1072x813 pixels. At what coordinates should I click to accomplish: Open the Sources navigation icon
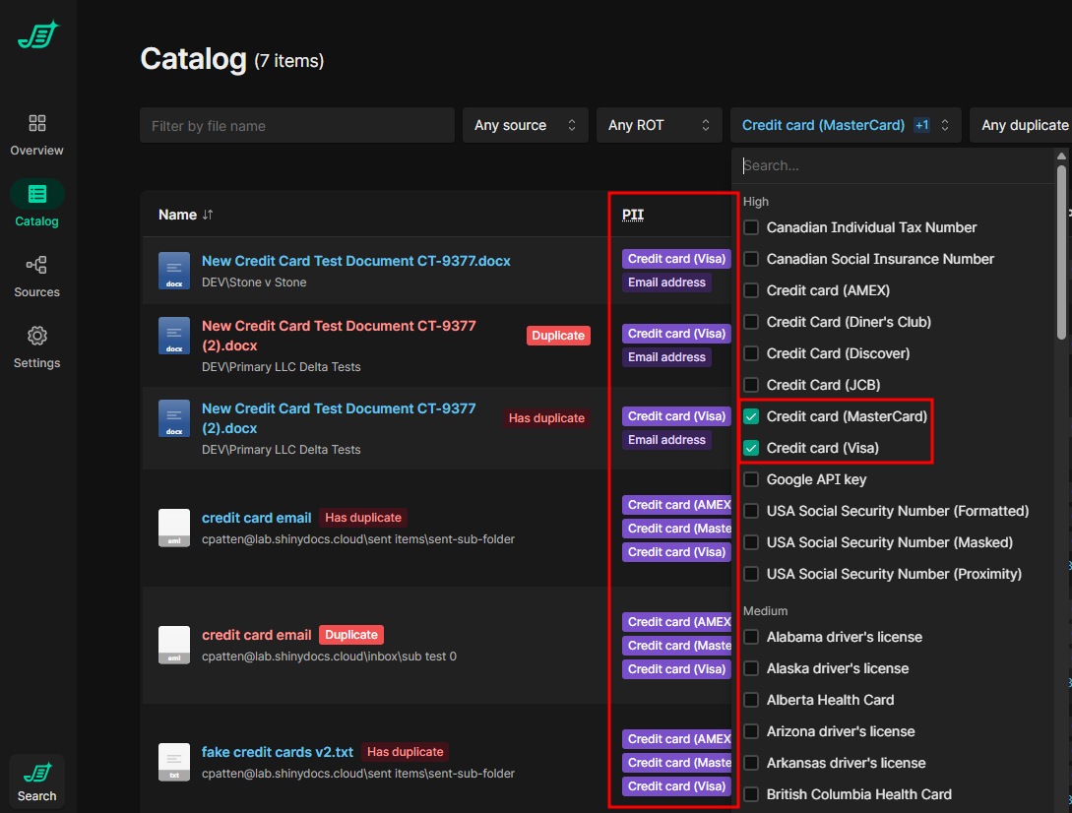(x=37, y=265)
